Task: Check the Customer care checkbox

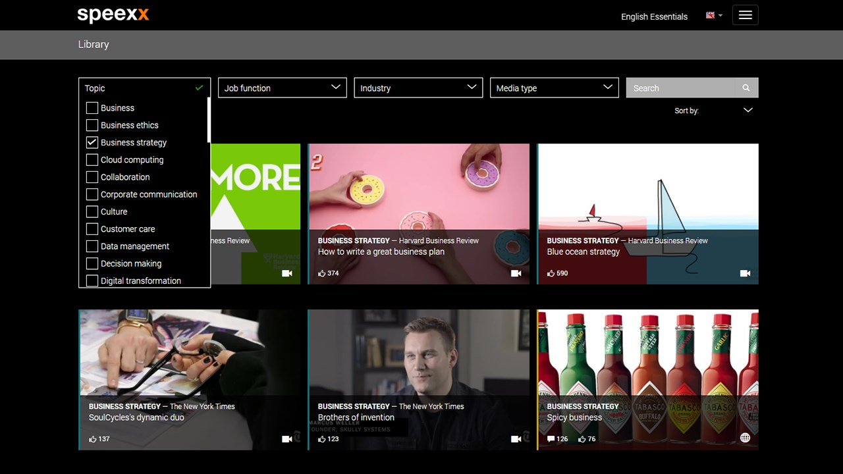Action: (x=92, y=229)
